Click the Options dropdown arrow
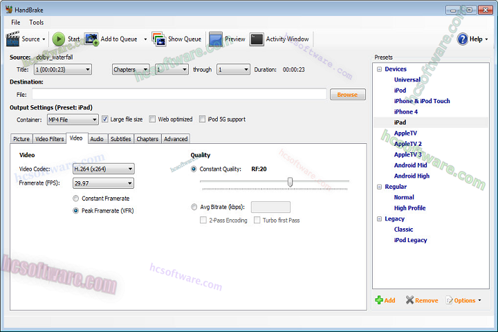Screen dimensions: 498x332 click(x=479, y=301)
